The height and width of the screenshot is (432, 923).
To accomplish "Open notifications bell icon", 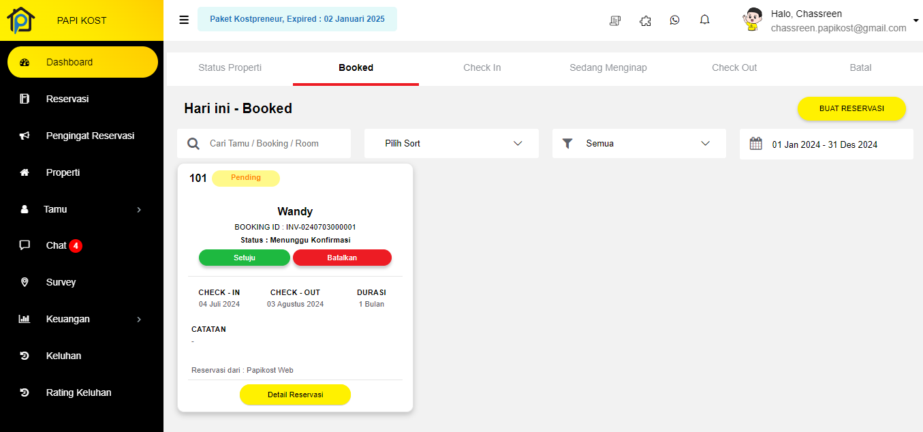I will click(x=704, y=20).
